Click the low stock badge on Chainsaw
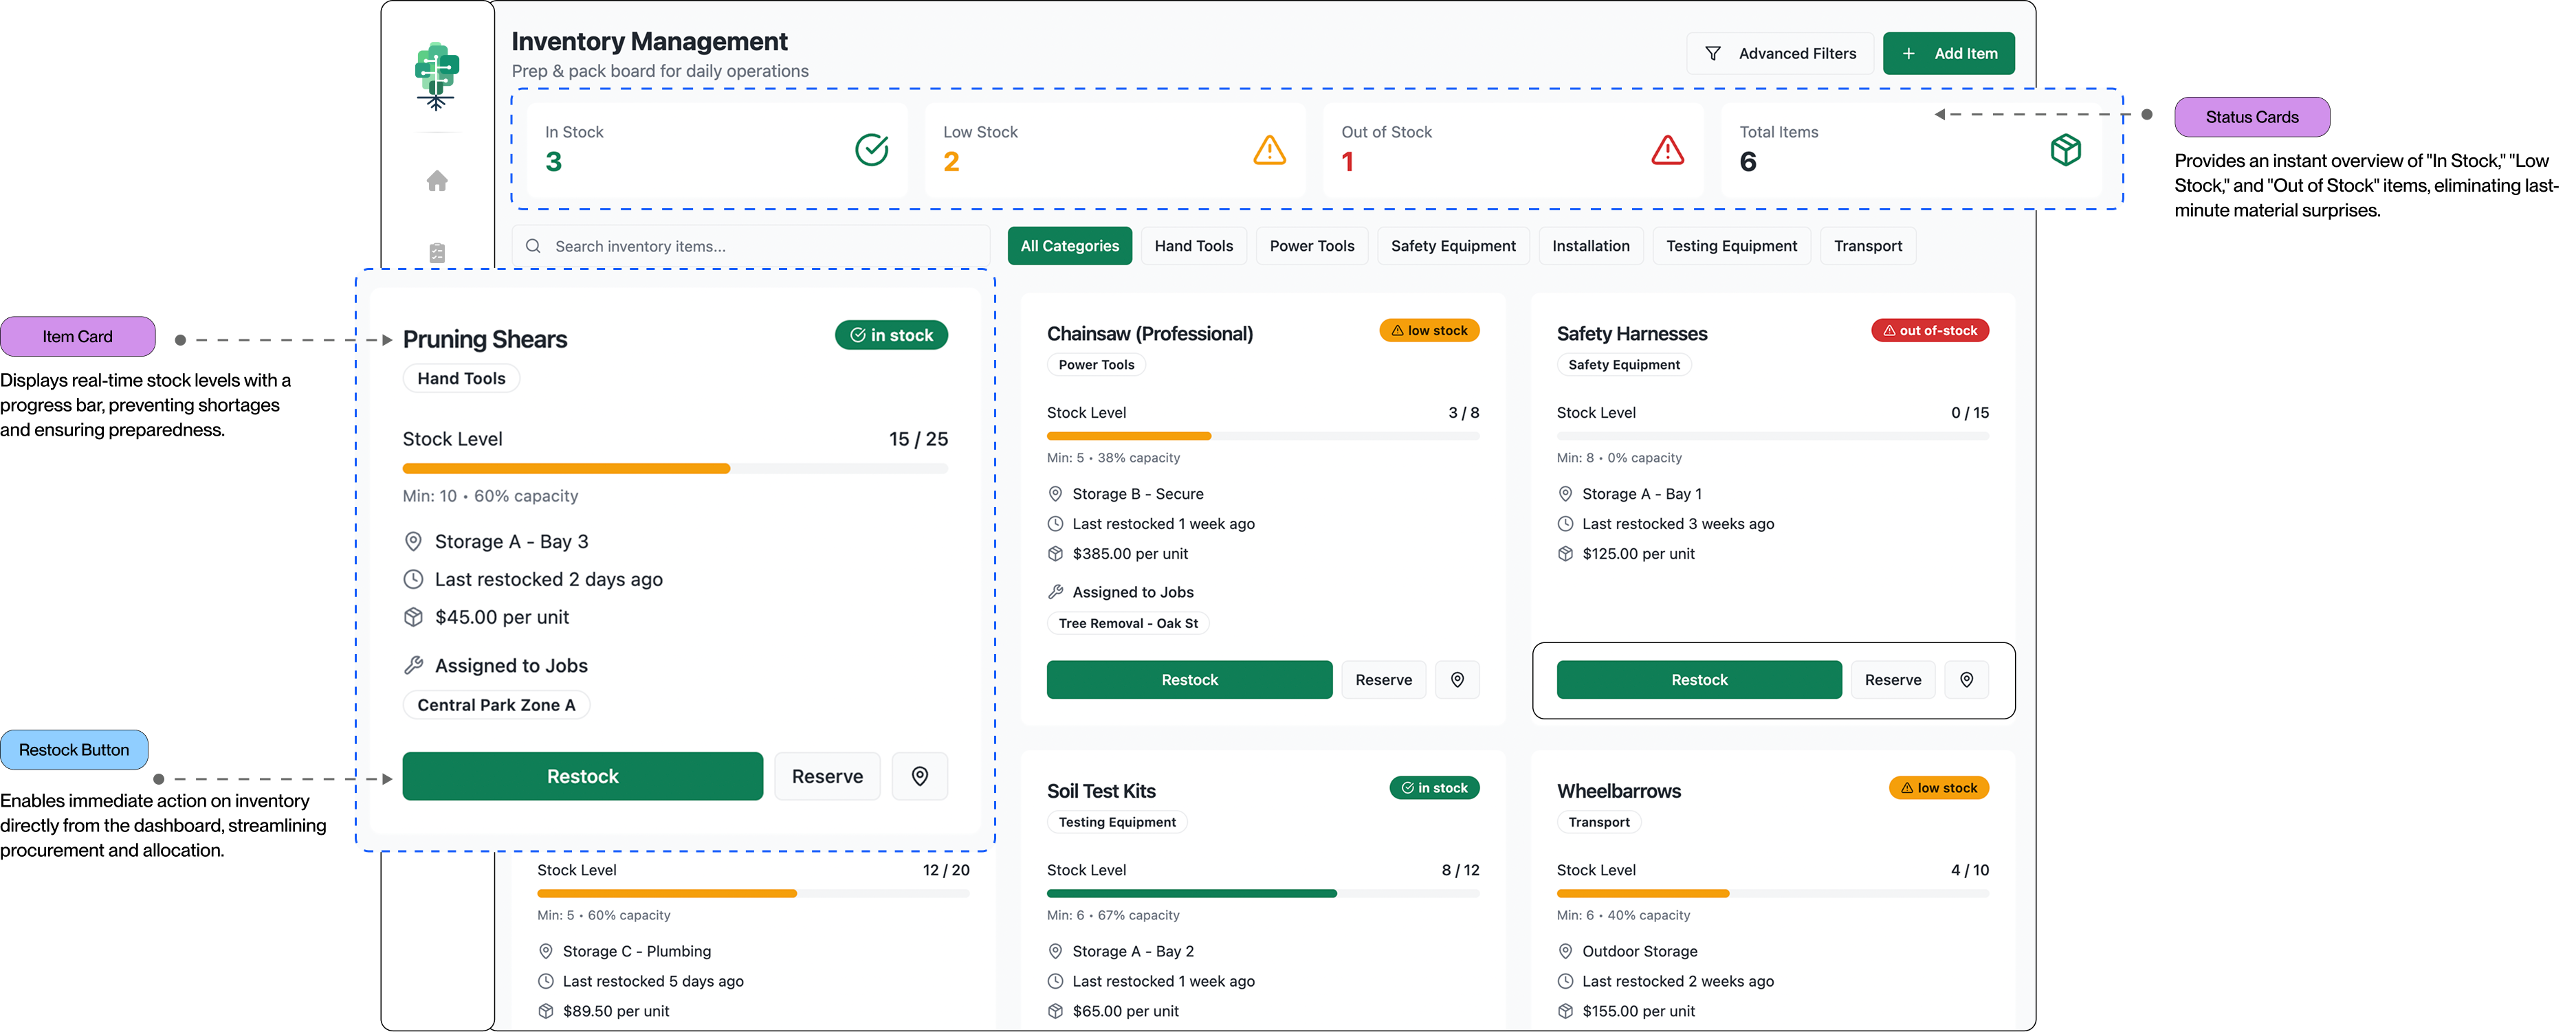The image size is (2576, 1032). [x=1429, y=330]
